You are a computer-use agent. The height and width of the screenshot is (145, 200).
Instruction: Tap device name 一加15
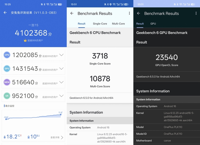(x=33, y=25)
